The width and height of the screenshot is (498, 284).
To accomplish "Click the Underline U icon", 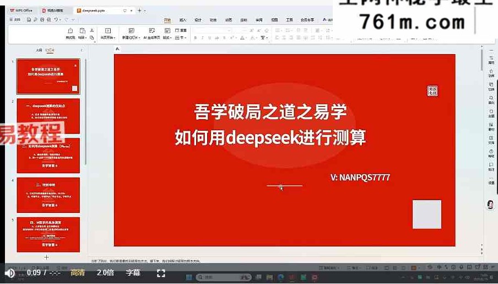I will pos(210,38).
